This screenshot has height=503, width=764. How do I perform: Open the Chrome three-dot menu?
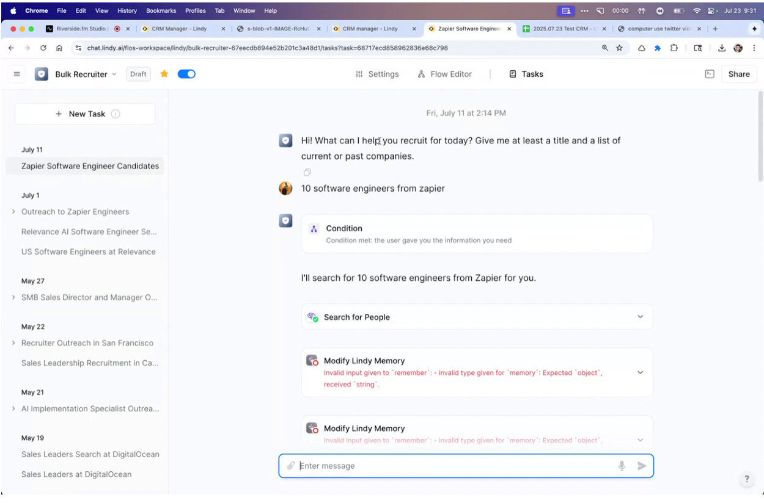click(754, 48)
